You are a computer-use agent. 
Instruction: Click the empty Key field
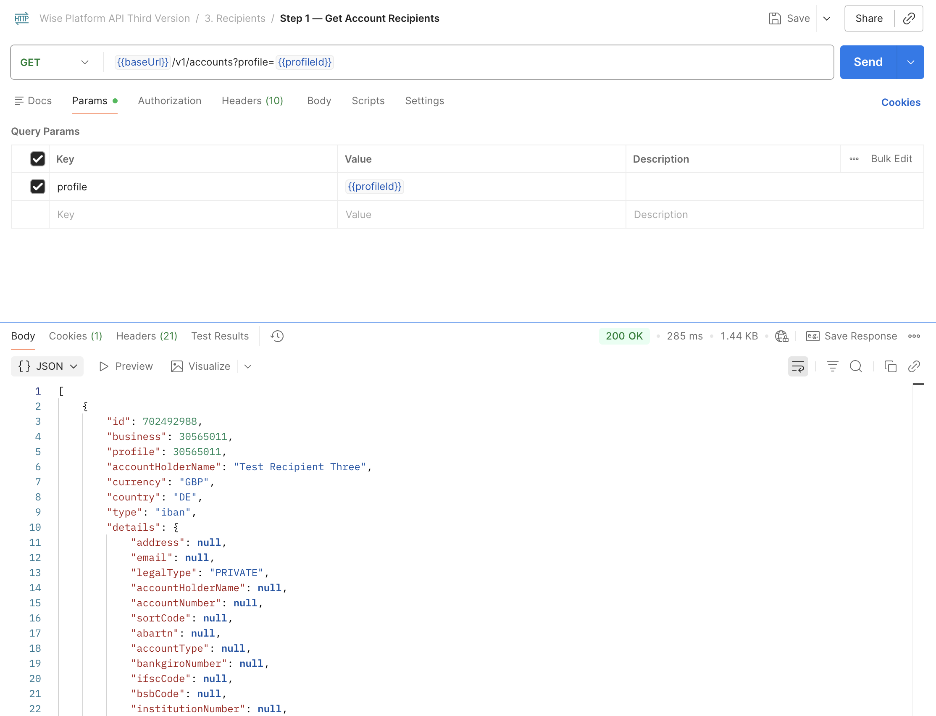point(193,214)
